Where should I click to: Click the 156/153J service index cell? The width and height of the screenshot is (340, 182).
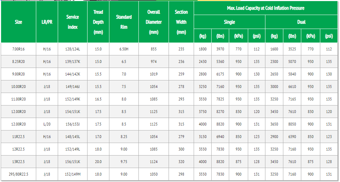click(72, 124)
